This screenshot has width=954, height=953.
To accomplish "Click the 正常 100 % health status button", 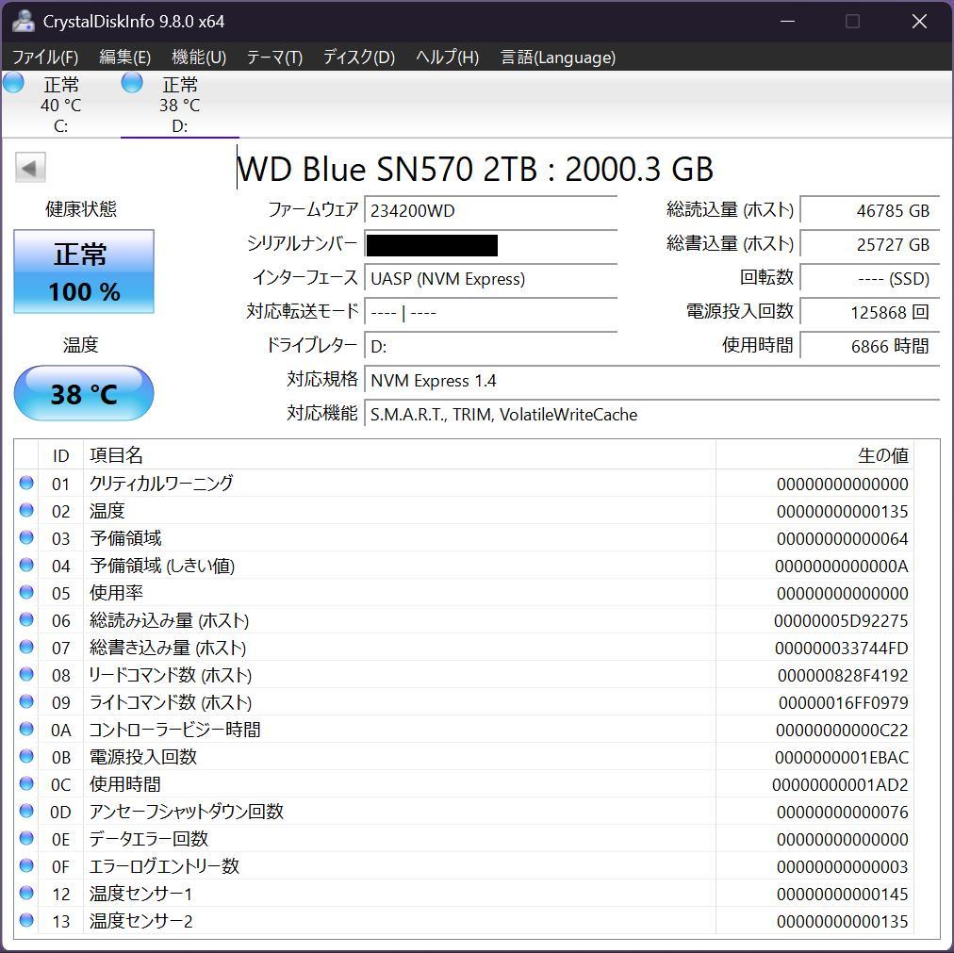I will 84,271.
